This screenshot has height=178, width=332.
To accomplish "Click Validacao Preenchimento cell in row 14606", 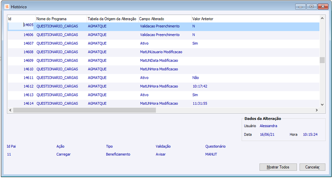I will click(x=160, y=35).
